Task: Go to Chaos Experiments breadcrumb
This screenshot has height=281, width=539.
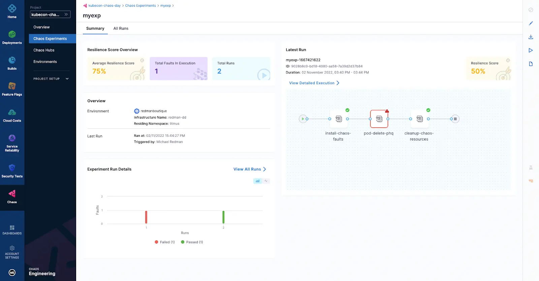Action: tap(140, 5)
